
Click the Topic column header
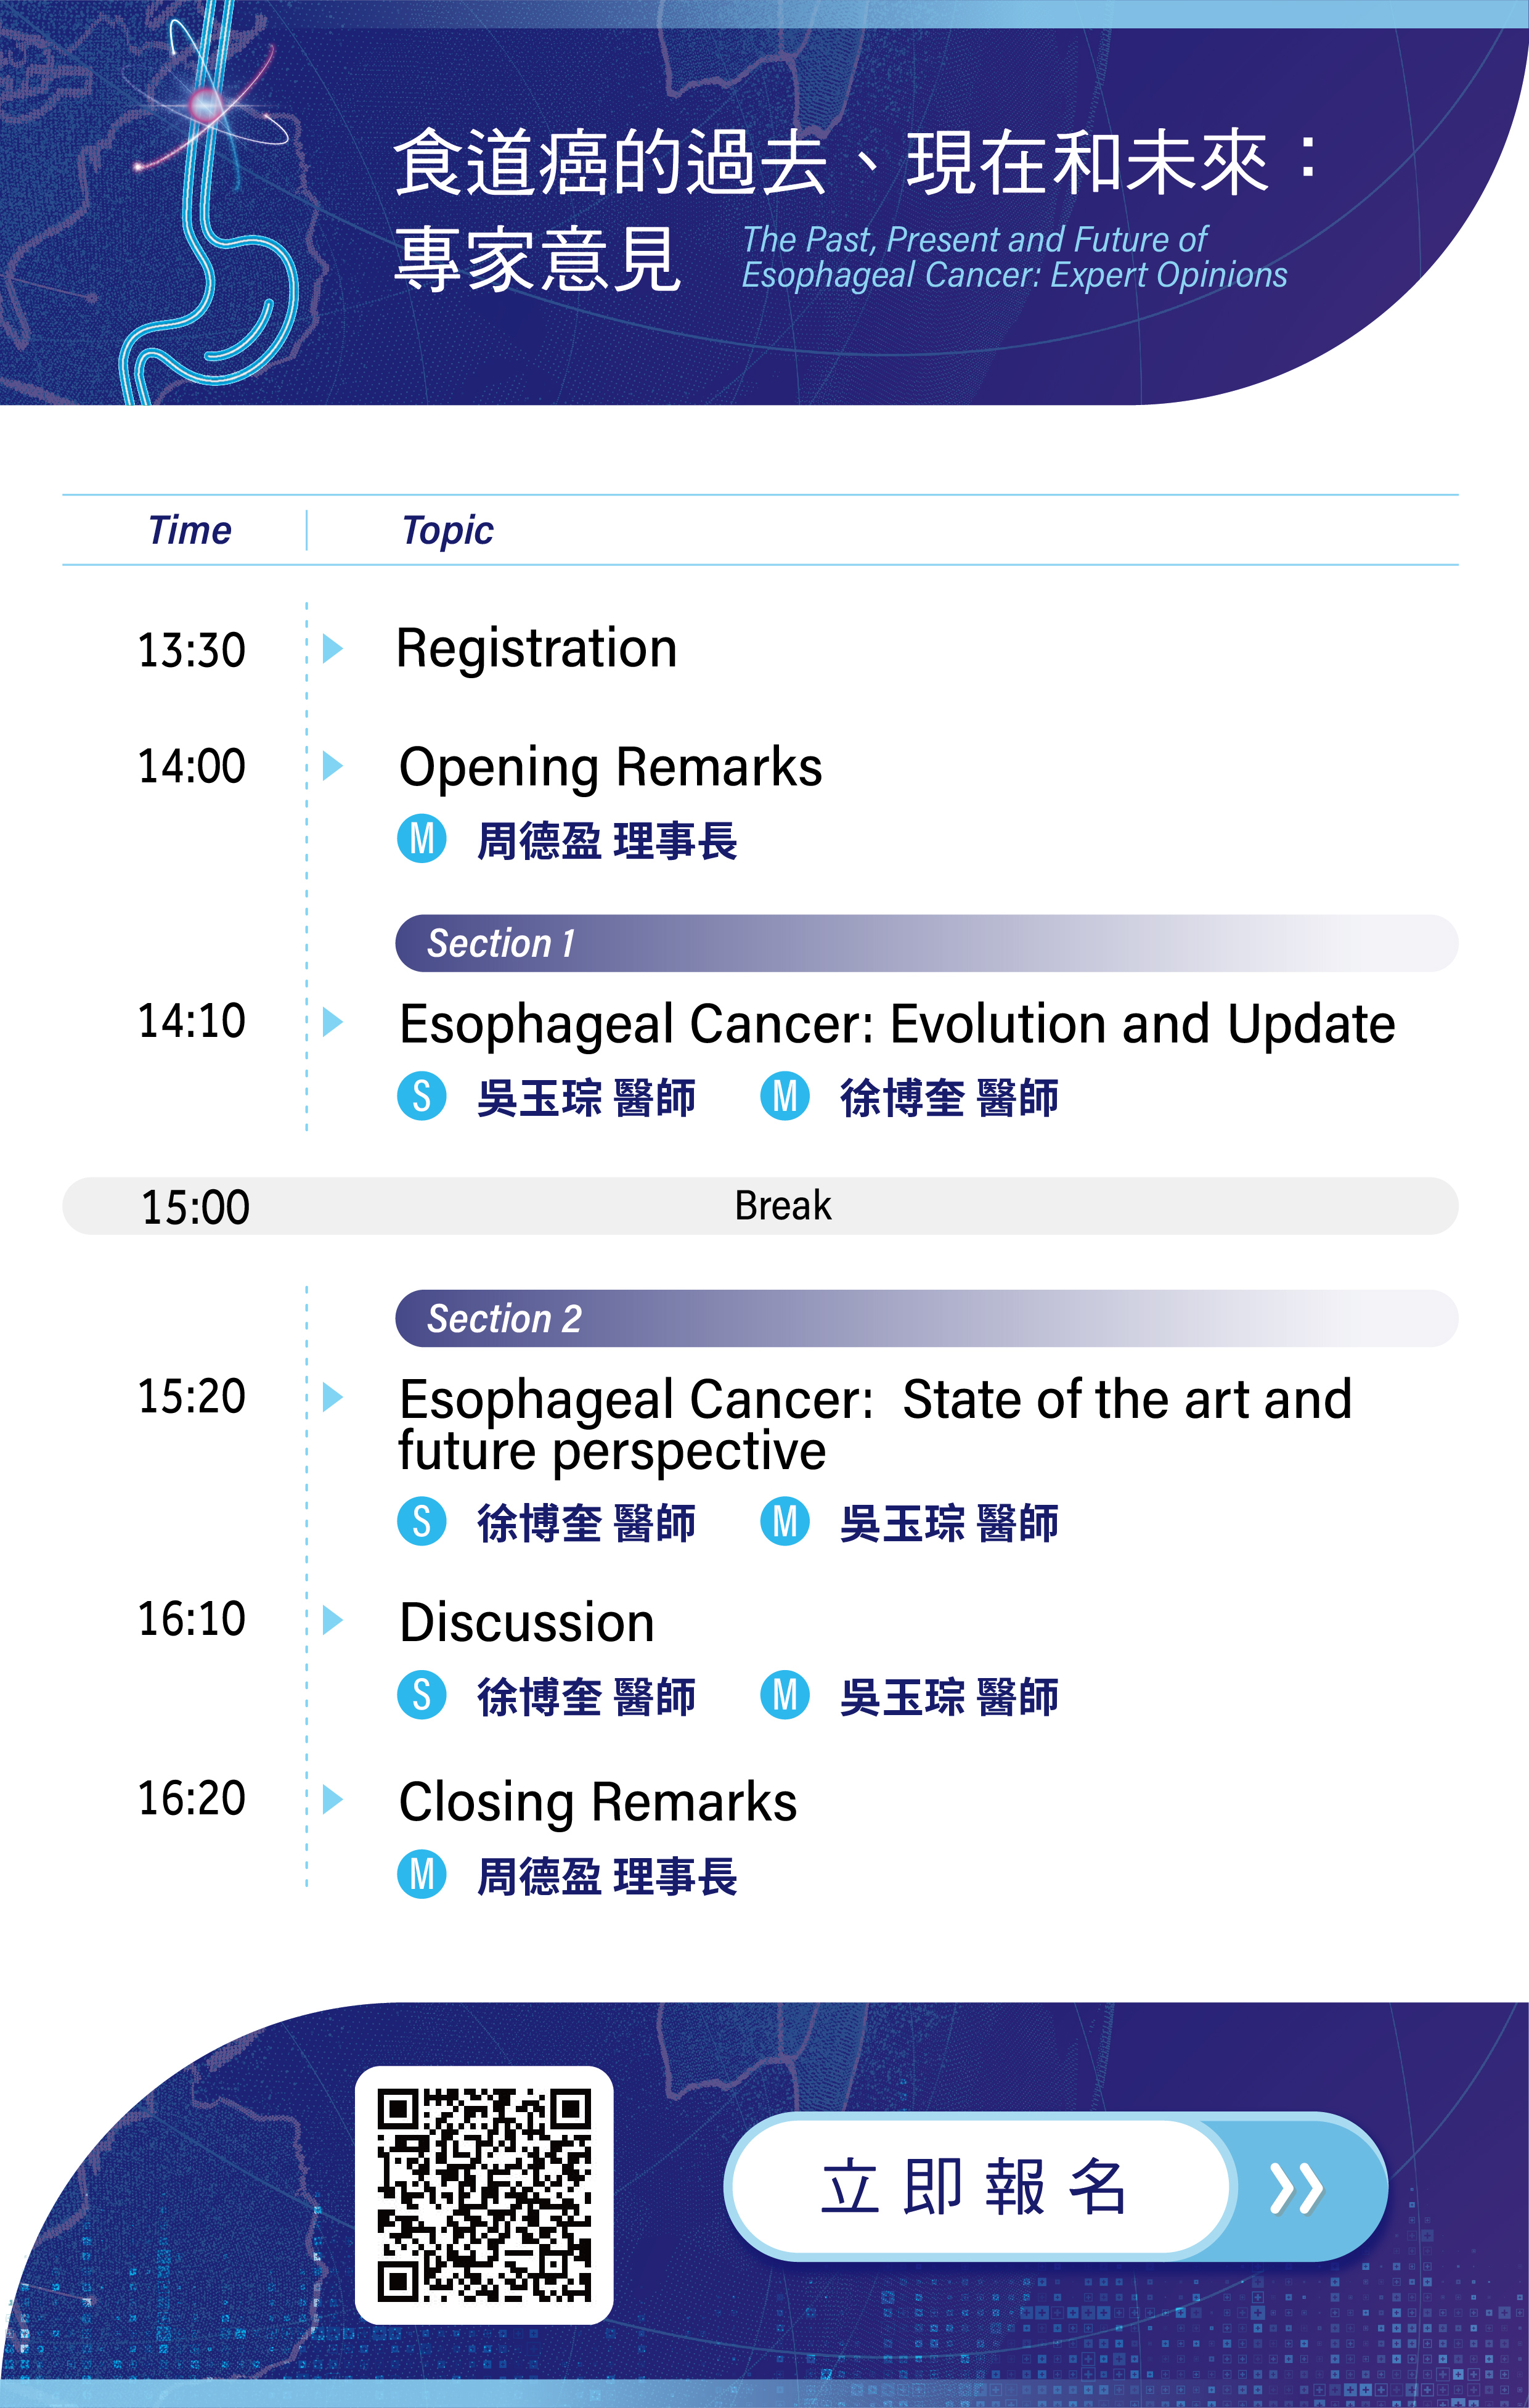click(447, 530)
